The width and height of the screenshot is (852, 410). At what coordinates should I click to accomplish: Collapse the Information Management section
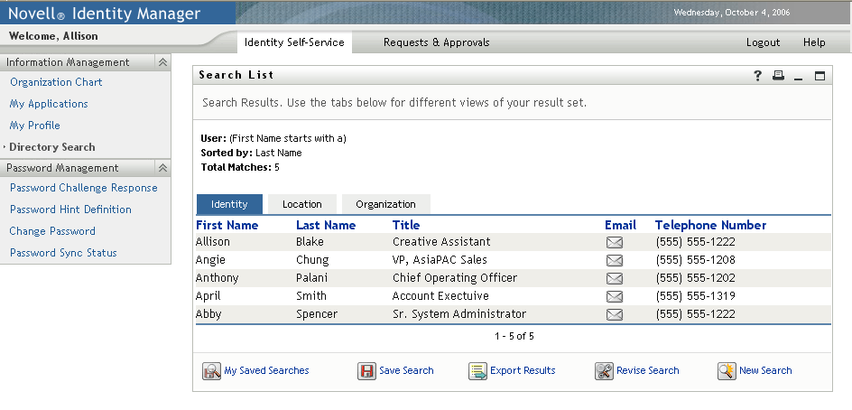point(162,62)
